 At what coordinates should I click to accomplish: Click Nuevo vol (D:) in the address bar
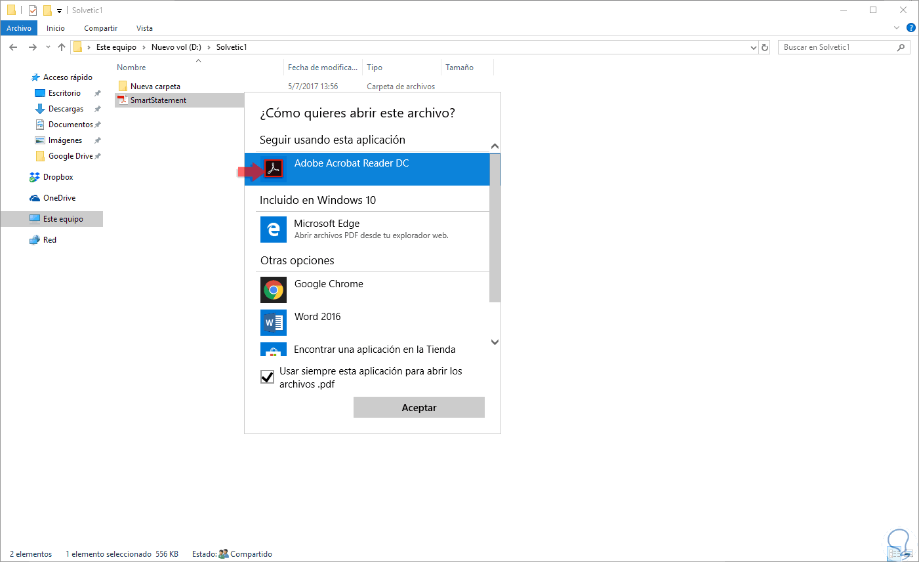[176, 47]
